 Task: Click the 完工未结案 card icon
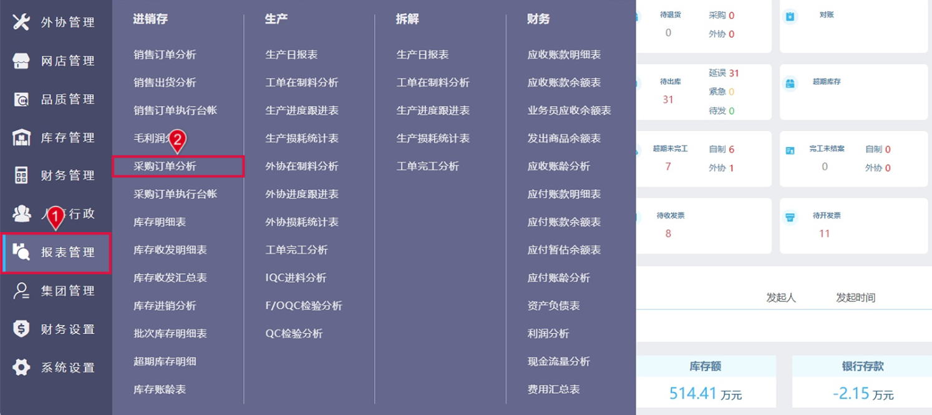tap(790, 150)
